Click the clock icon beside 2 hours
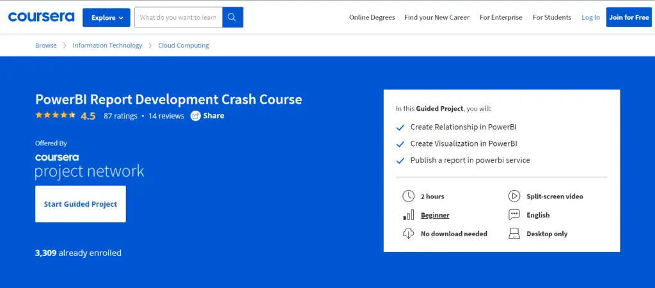 408,196
